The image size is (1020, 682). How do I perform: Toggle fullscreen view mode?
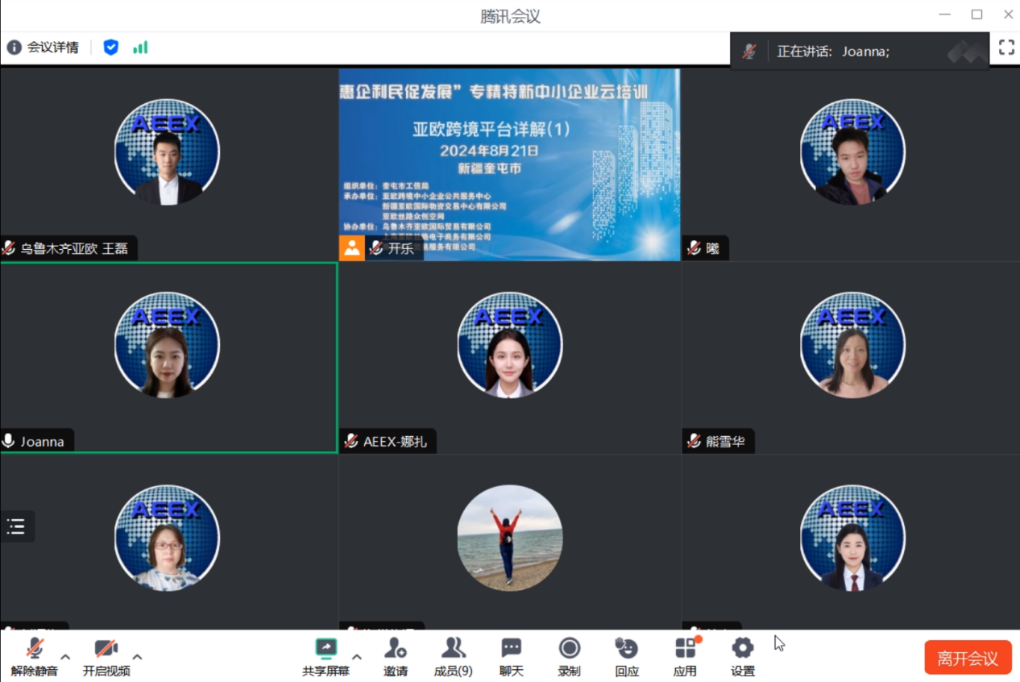tap(1005, 48)
